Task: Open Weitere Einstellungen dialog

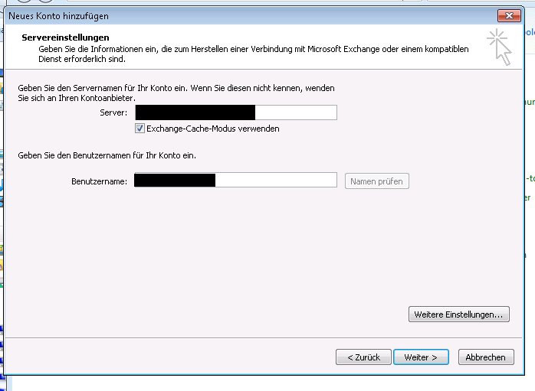Action: tap(459, 314)
